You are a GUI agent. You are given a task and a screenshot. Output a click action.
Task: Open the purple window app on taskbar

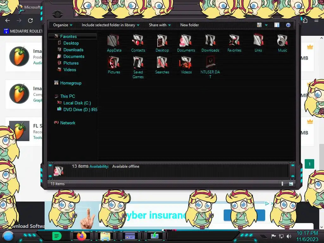coord(130,236)
